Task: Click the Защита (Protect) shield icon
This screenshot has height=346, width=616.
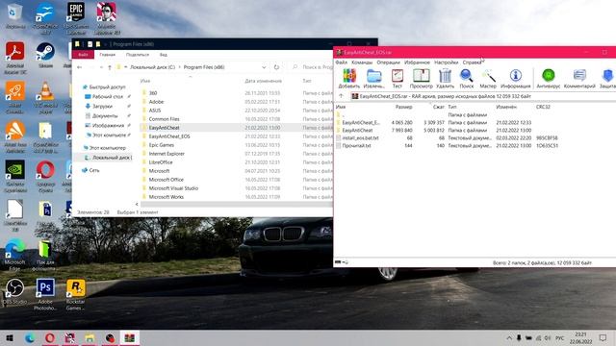Action: 607,78
